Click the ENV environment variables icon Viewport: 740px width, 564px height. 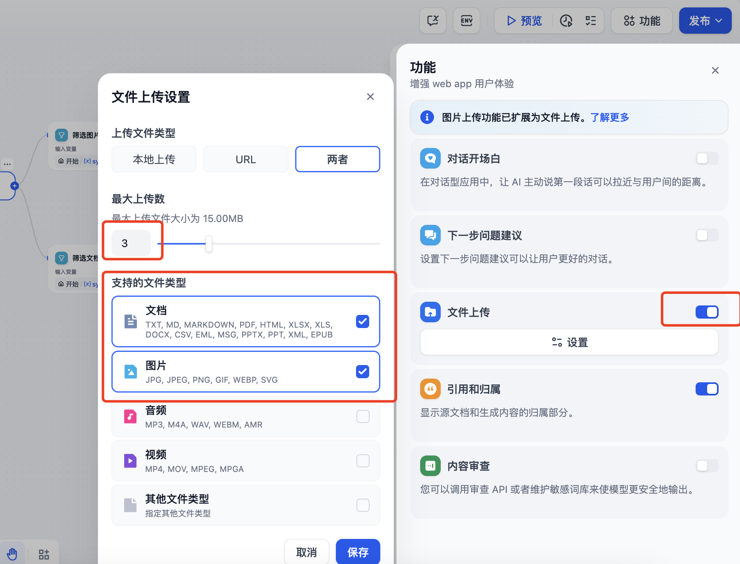(x=467, y=21)
